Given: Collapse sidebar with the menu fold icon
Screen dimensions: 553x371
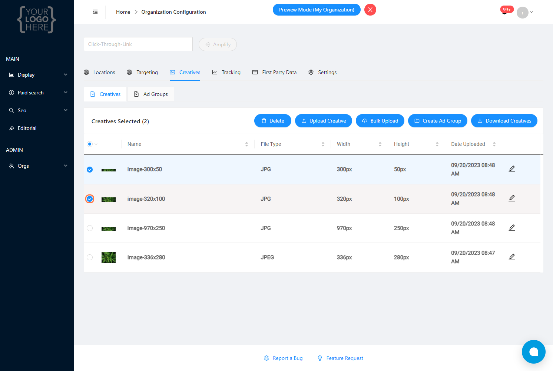Looking at the screenshot, I should coord(95,12).
